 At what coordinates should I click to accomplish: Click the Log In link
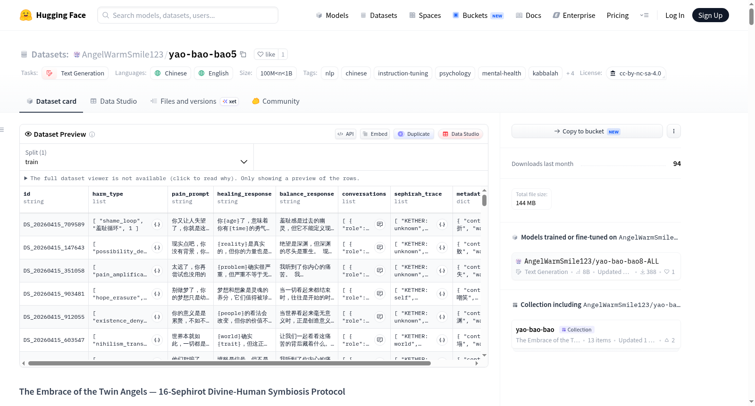pyautogui.click(x=675, y=15)
